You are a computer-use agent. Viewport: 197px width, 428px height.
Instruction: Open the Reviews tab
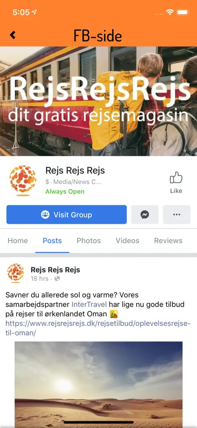tap(168, 241)
